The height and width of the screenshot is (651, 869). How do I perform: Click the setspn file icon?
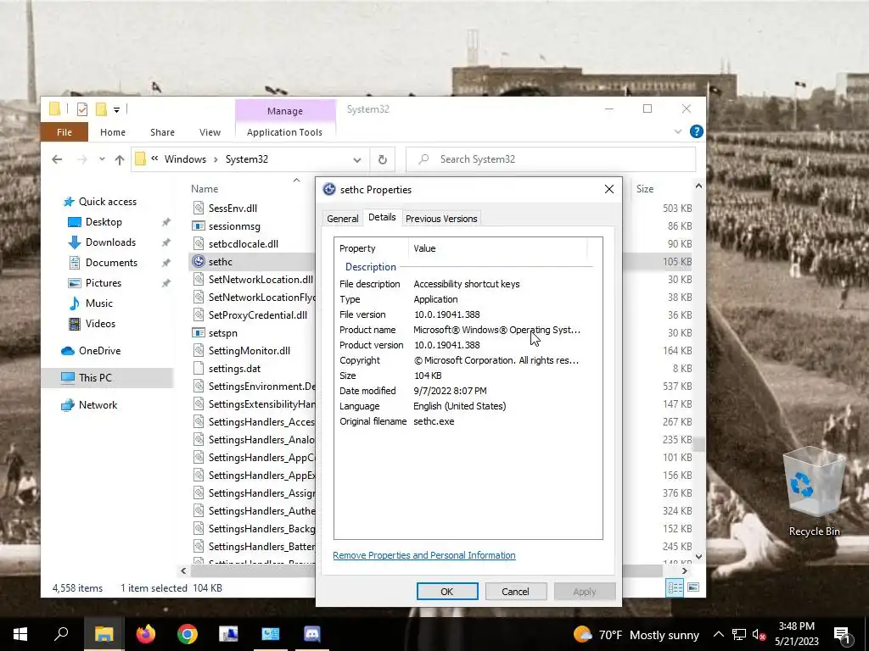pyautogui.click(x=199, y=332)
